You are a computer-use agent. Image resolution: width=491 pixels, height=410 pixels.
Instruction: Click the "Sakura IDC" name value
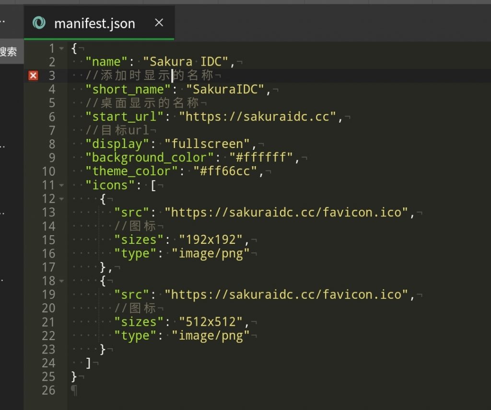click(186, 62)
